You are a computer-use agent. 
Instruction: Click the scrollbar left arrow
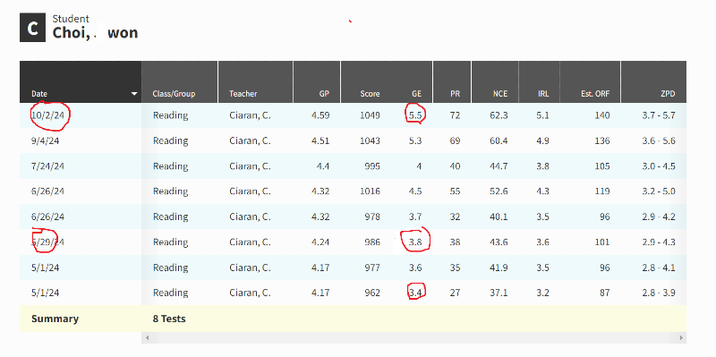(147, 338)
